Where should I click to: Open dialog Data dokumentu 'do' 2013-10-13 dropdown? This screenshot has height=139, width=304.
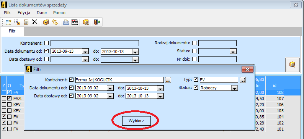coord(160,88)
